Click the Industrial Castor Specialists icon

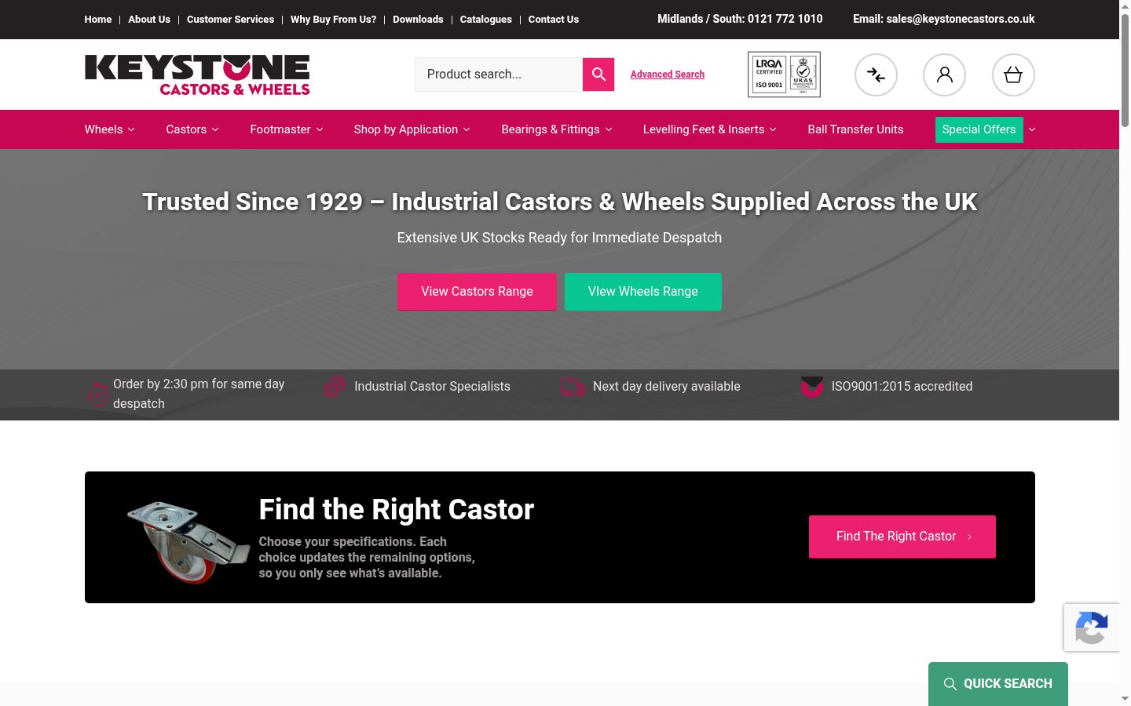[x=335, y=386]
